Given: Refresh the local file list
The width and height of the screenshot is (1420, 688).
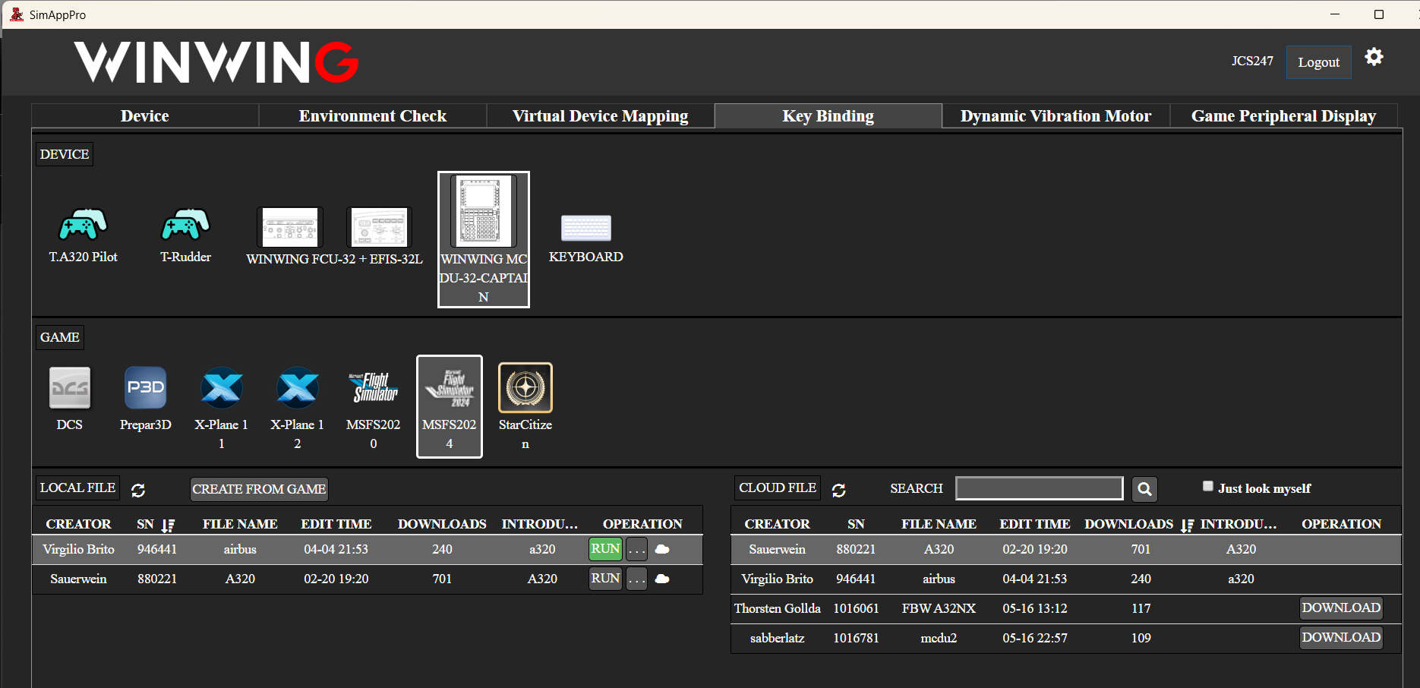Looking at the screenshot, I should tap(138, 490).
